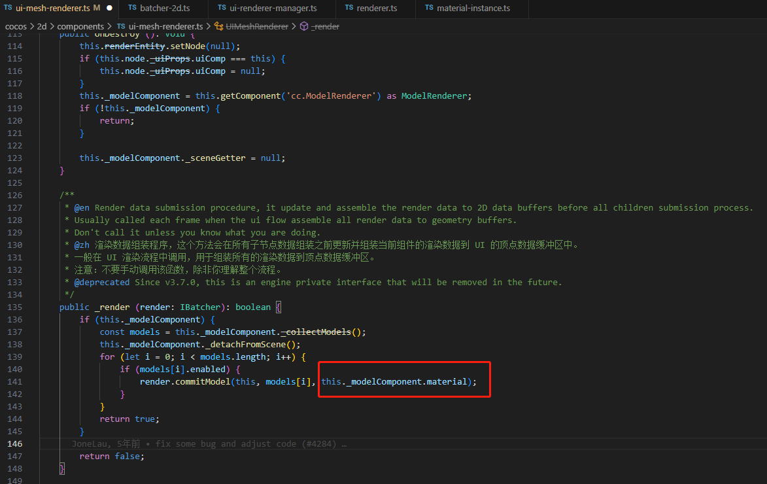Open the components breadcrumb folder
This screenshot has width=767, height=484.
[80, 26]
